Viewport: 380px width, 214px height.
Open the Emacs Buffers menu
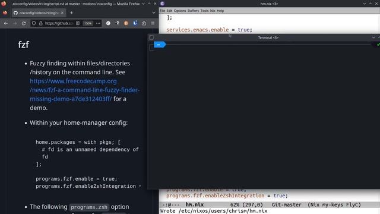click(193, 11)
